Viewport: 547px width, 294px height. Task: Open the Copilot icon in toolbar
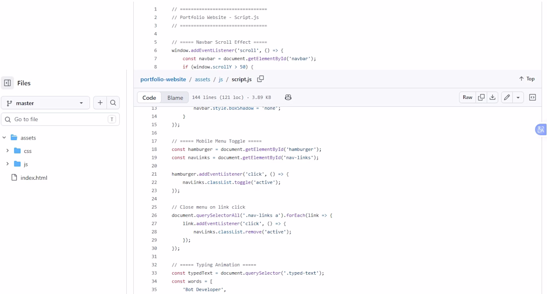point(288,97)
